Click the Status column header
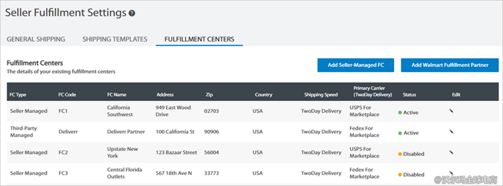The height and width of the screenshot is (186, 503). 409,95
